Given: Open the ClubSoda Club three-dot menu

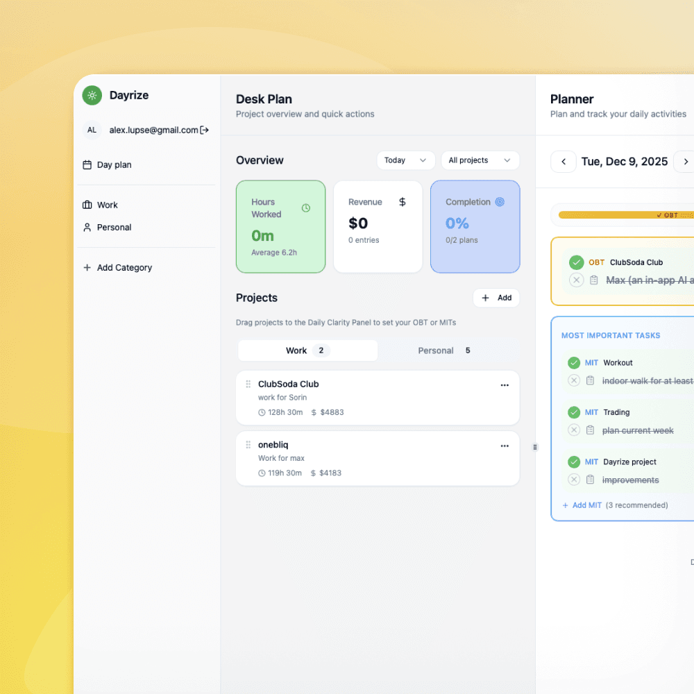Looking at the screenshot, I should click(x=505, y=385).
